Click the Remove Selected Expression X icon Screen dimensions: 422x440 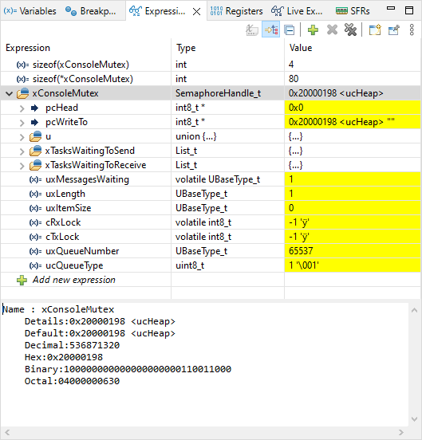(332, 29)
